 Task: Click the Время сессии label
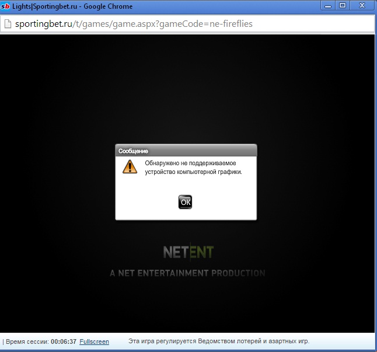click(27, 341)
